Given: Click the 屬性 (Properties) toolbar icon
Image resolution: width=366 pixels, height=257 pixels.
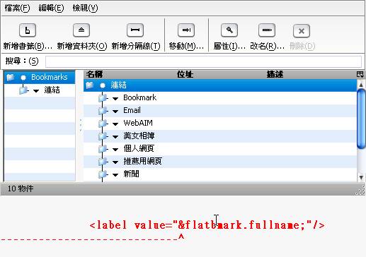Looking at the screenshot, I should point(229,30).
